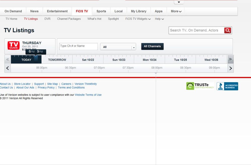Click the 06:30pm time label
The width and height of the screenshot is (251, 165).
pyautogui.click(x=70, y=68)
